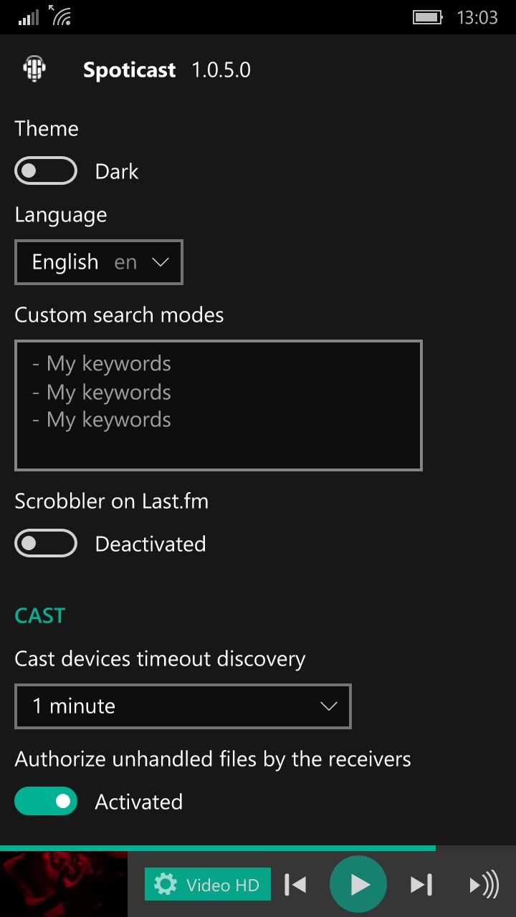Skip to the previous track
This screenshot has height=917, width=516.
pos(295,885)
